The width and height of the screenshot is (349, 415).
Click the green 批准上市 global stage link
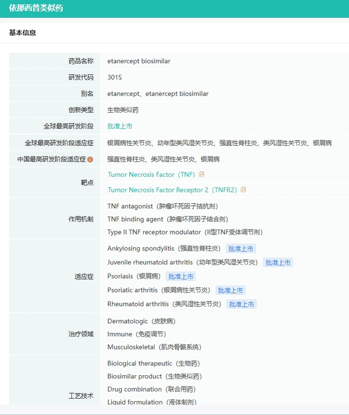tap(120, 126)
